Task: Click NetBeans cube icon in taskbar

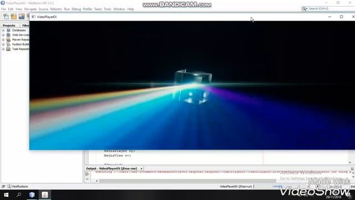Action: coord(32,195)
